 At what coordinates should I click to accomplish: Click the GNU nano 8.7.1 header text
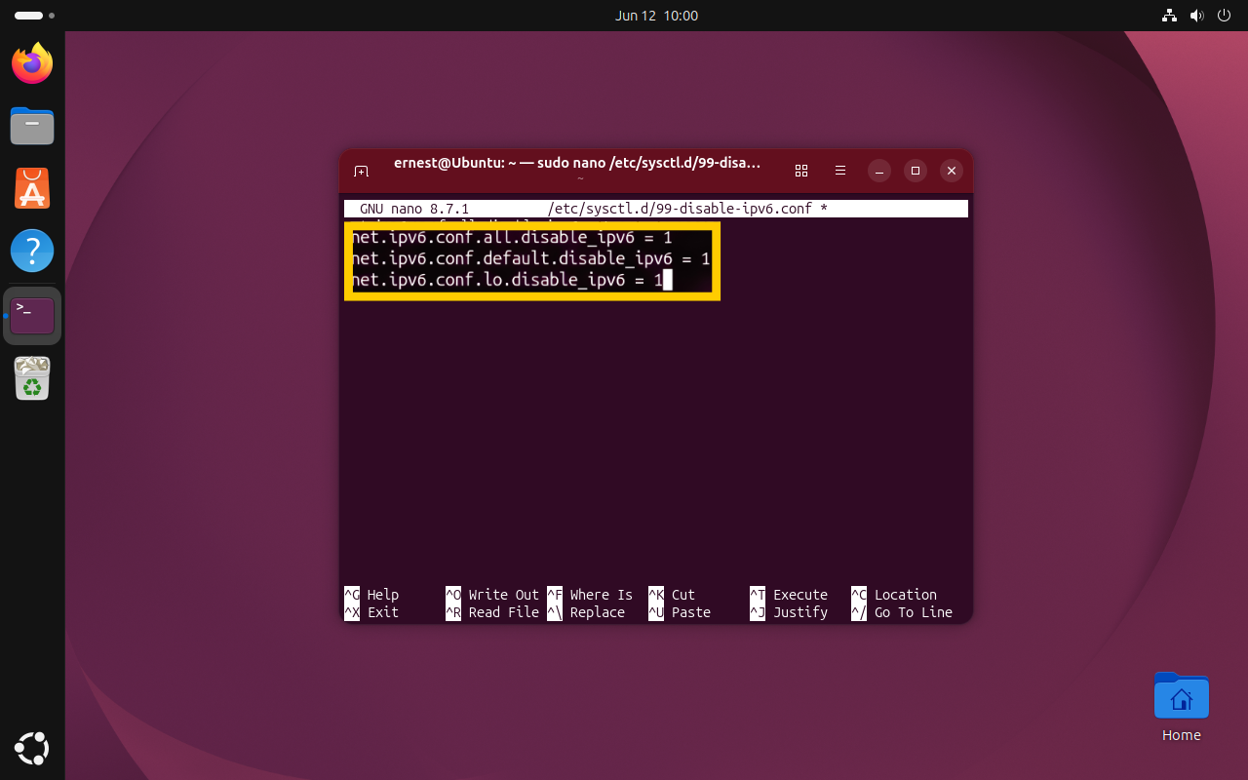414,209
